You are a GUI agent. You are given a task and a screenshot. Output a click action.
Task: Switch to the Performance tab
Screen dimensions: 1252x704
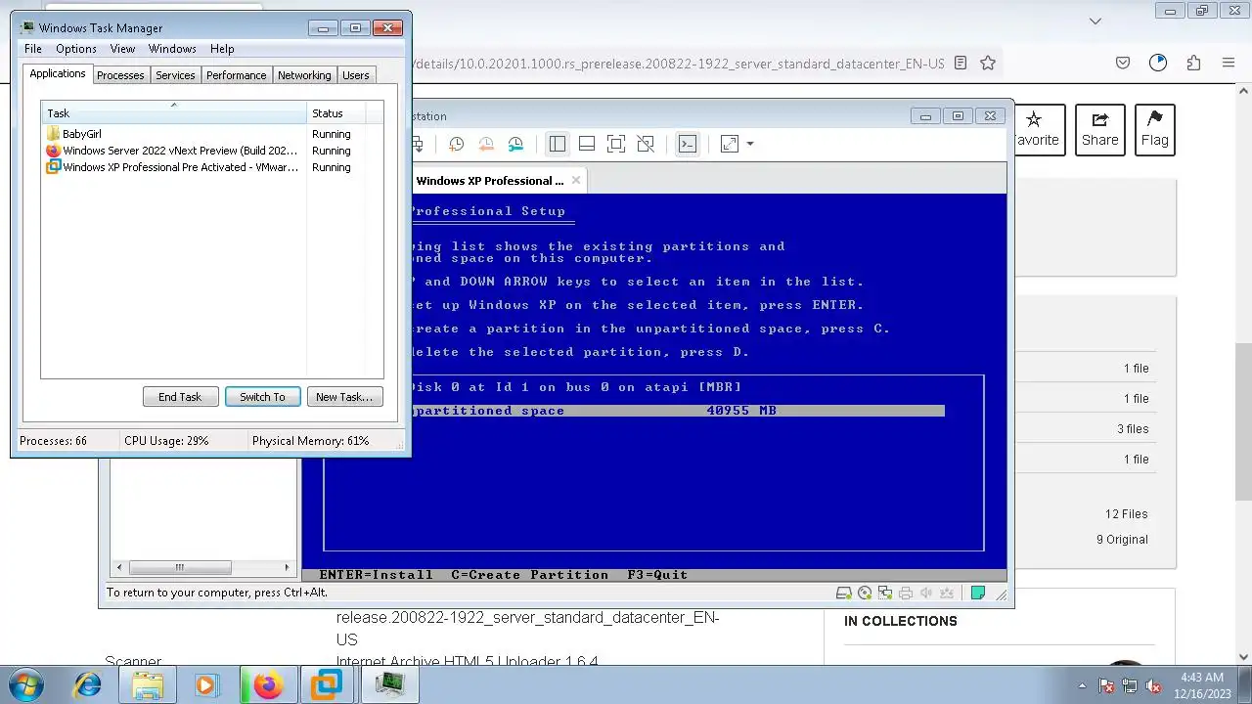[x=236, y=75]
